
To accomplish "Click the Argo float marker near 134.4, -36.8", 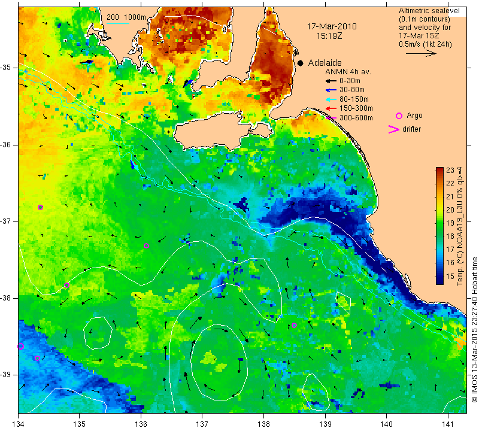I will 40,207.
